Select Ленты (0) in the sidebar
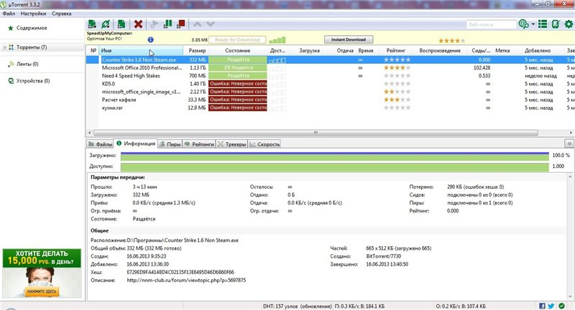This screenshot has height=310, width=575. pyautogui.click(x=27, y=64)
